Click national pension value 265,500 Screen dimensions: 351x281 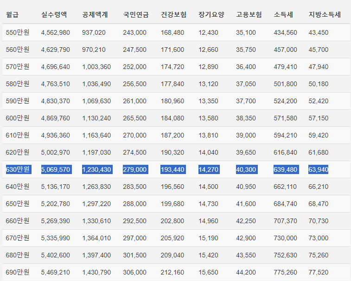coord(134,118)
